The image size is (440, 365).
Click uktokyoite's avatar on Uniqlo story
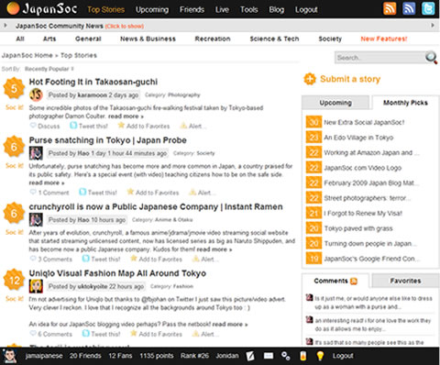(x=36, y=286)
